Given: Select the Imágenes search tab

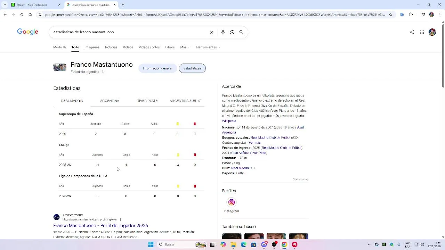Looking at the screenshot, I should 92,47.
